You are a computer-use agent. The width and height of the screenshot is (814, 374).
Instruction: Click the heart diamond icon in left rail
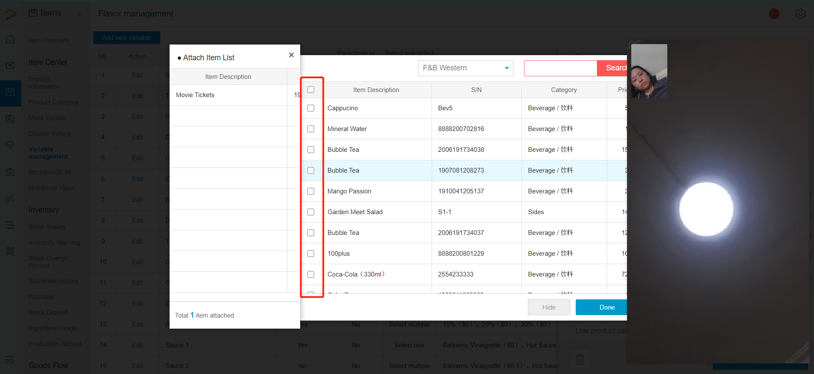click(x=10, y=145)
